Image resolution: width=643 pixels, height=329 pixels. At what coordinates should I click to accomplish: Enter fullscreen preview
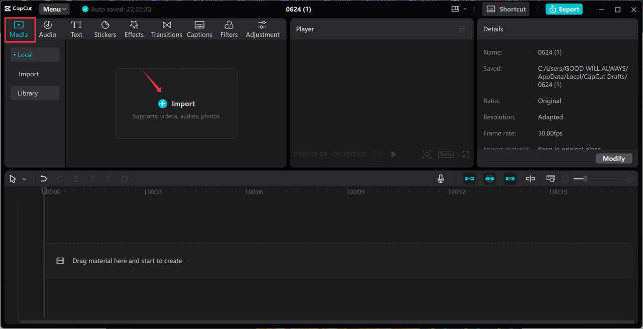pyautogui.click(x=466, y=154)
